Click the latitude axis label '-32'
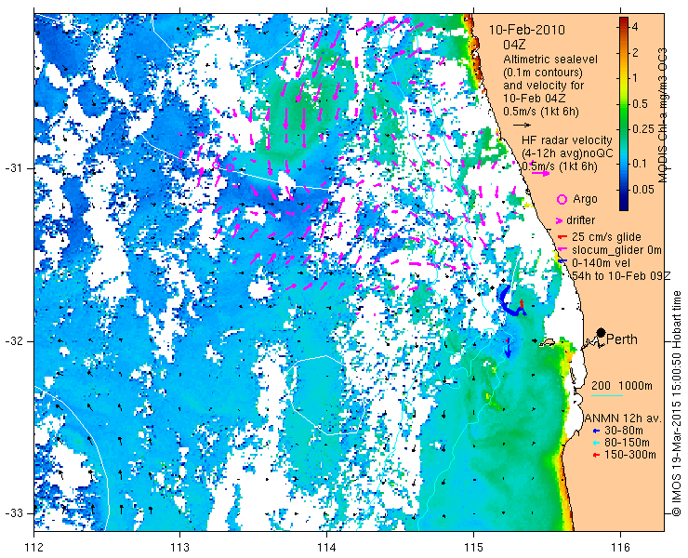This screenshot has height=558, width=688. [15, 341]
